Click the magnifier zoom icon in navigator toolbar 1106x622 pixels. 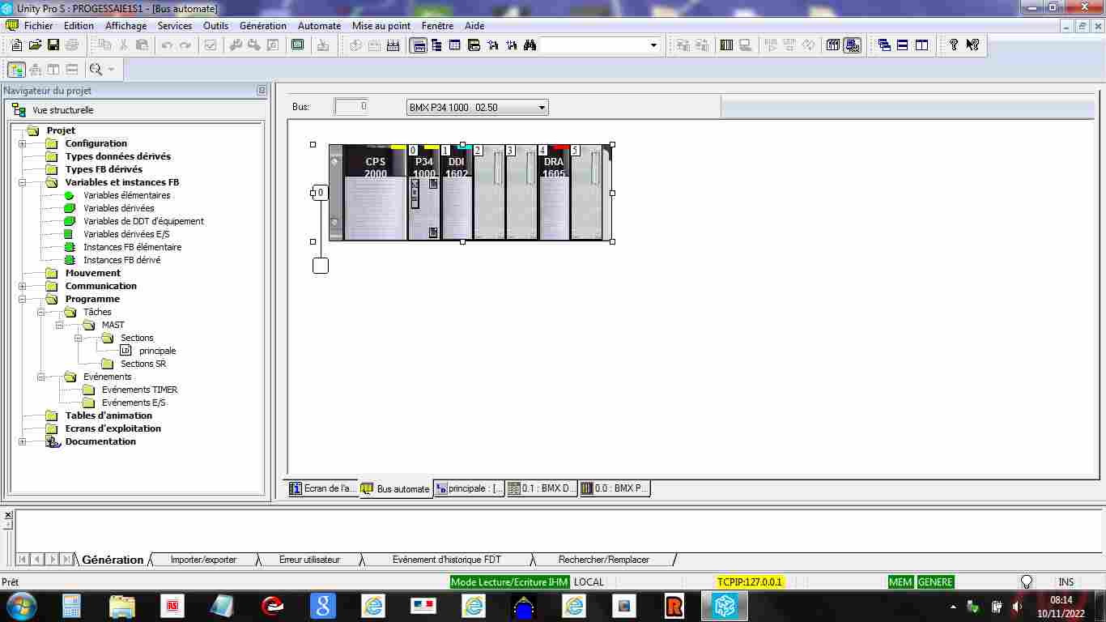tap(96, 70)
